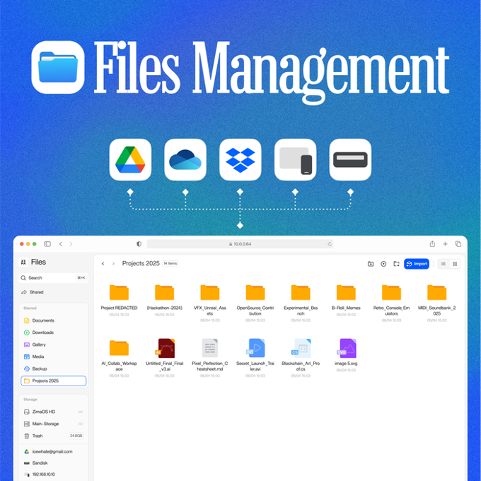The width and height of the screenshot is (481, 481).
Task: Click the external drive icon tile
Action: click(350, 160)
